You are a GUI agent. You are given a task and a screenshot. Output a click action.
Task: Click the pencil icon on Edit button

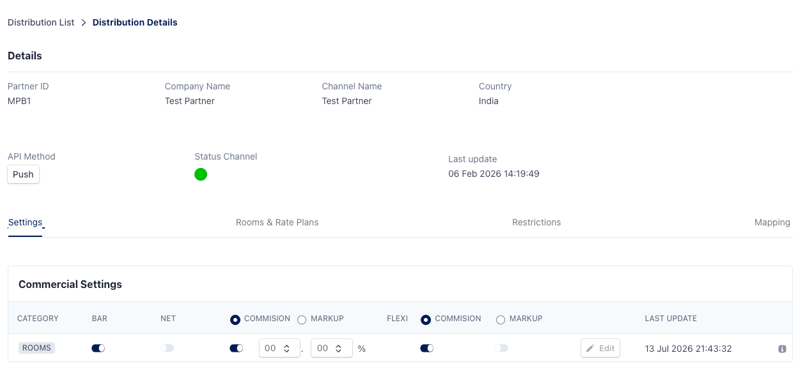point(590,348)
